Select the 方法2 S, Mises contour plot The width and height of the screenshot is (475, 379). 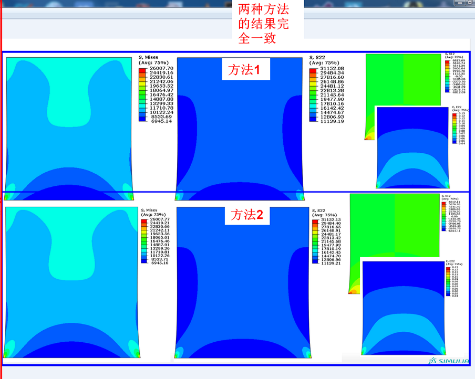click(71, 282)
